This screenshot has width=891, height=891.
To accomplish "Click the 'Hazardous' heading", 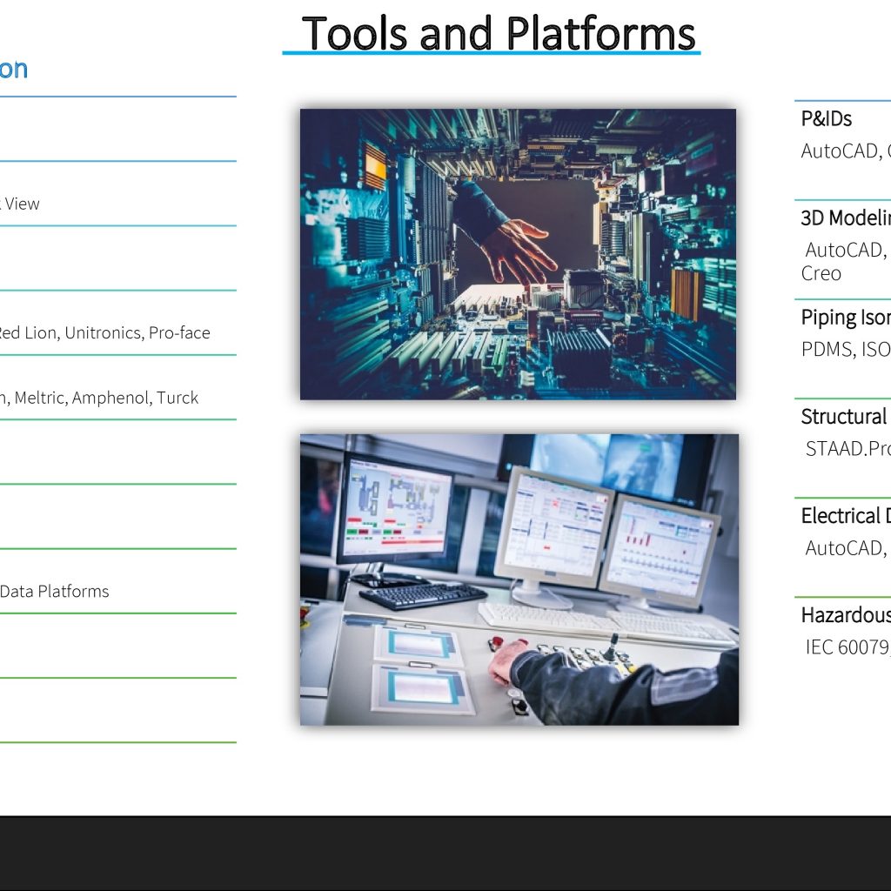I will [x=846, y=615].
